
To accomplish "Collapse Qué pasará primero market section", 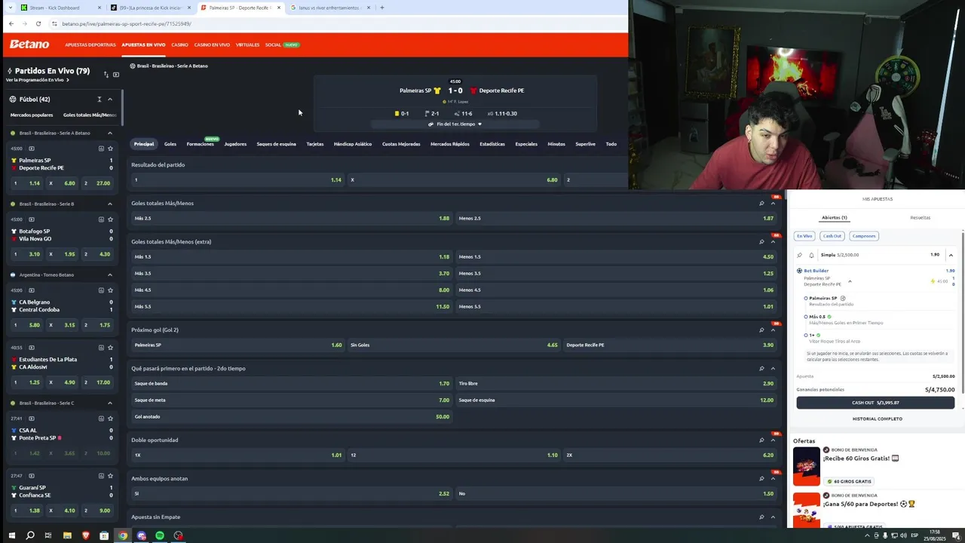I will tap(773, 368).
